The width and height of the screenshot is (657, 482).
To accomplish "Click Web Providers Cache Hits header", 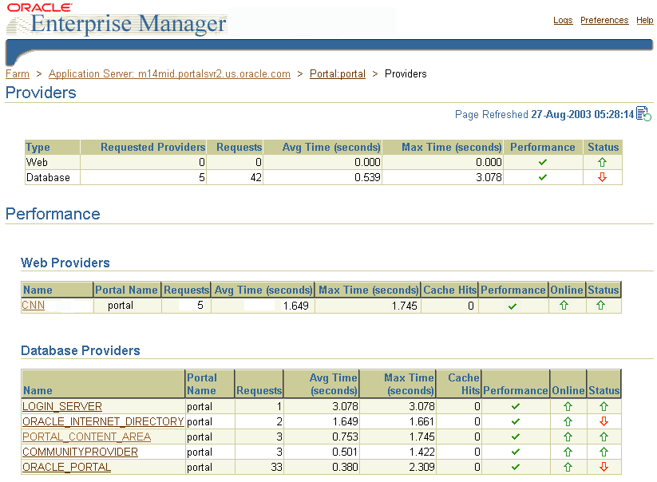I will pos(450,290).
